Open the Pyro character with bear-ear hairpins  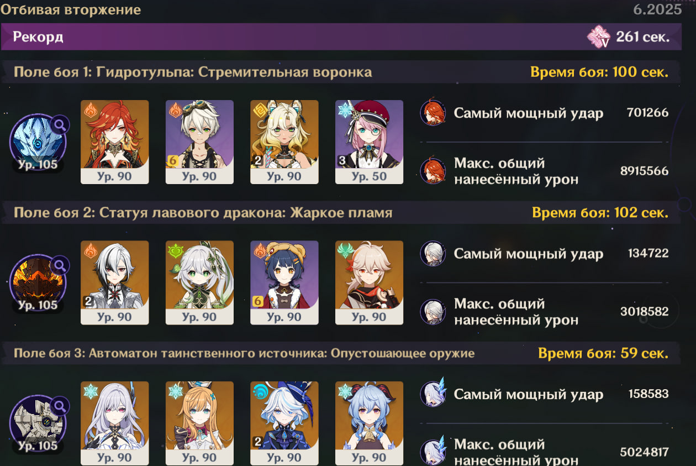click(284, 282)
